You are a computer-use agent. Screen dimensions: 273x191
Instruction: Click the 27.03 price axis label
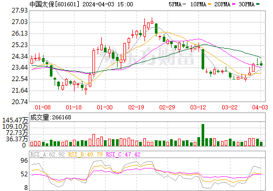pos(19,22)
